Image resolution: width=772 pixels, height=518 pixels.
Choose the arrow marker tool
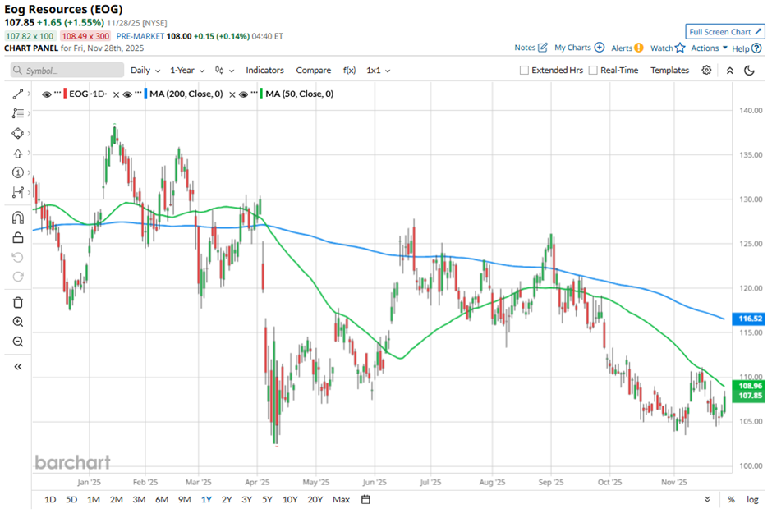[18, 154]
